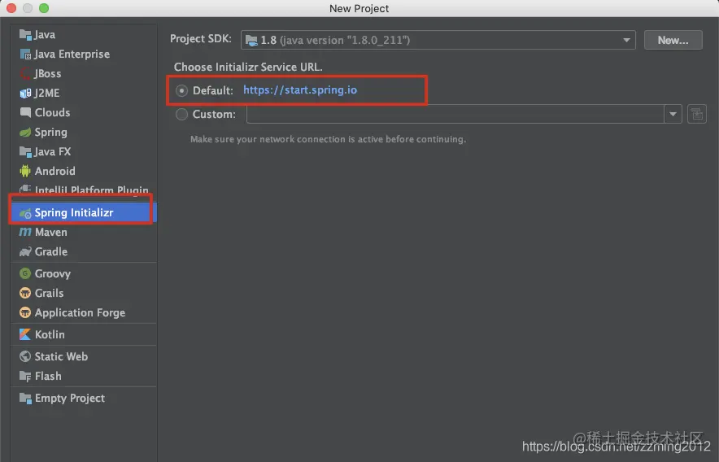The height and width of the screenshot is (462, 719).
Task: Click the Groovy G icon
Action: [x=25, y=273]
